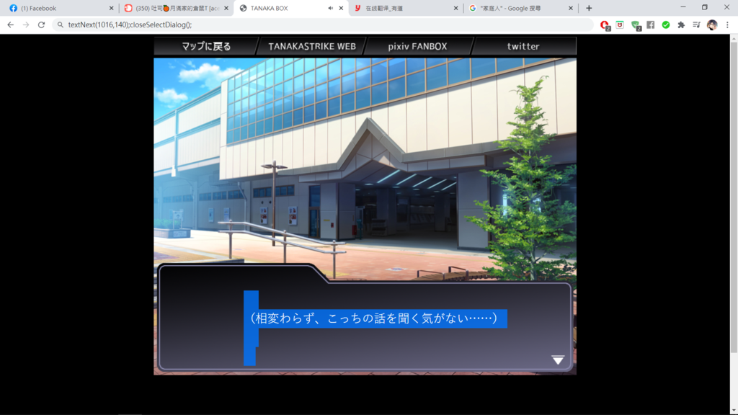Open the Chrome profile avatar

tap(712, 25)
